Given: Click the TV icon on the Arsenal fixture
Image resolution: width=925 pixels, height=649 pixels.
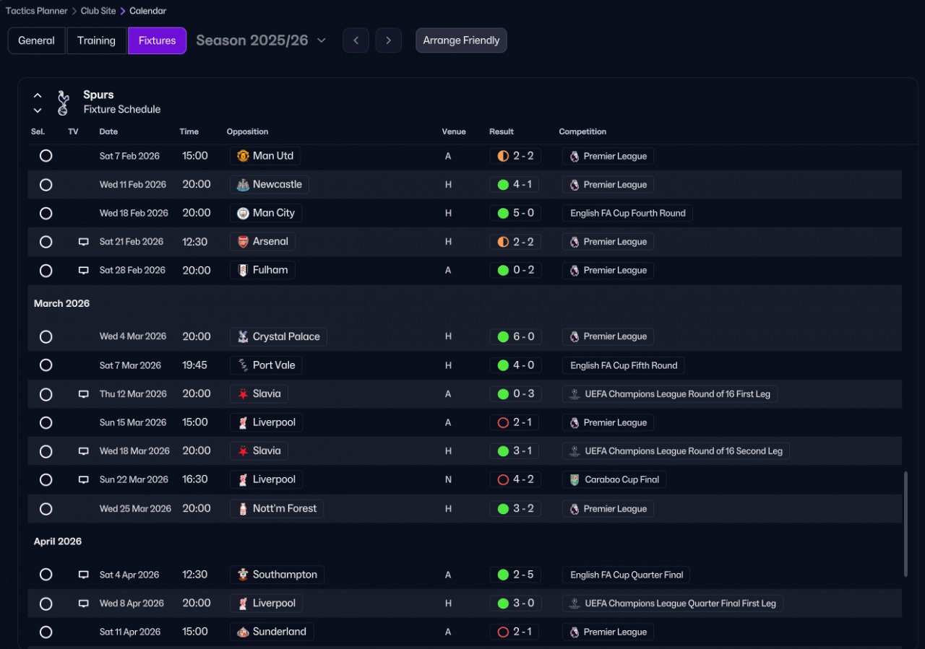Looking at the screenshot, I should coord(83,242).
